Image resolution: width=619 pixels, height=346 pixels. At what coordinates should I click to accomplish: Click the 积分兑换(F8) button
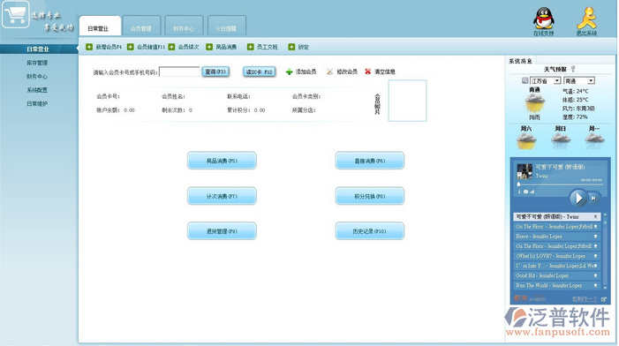[369, 196]
